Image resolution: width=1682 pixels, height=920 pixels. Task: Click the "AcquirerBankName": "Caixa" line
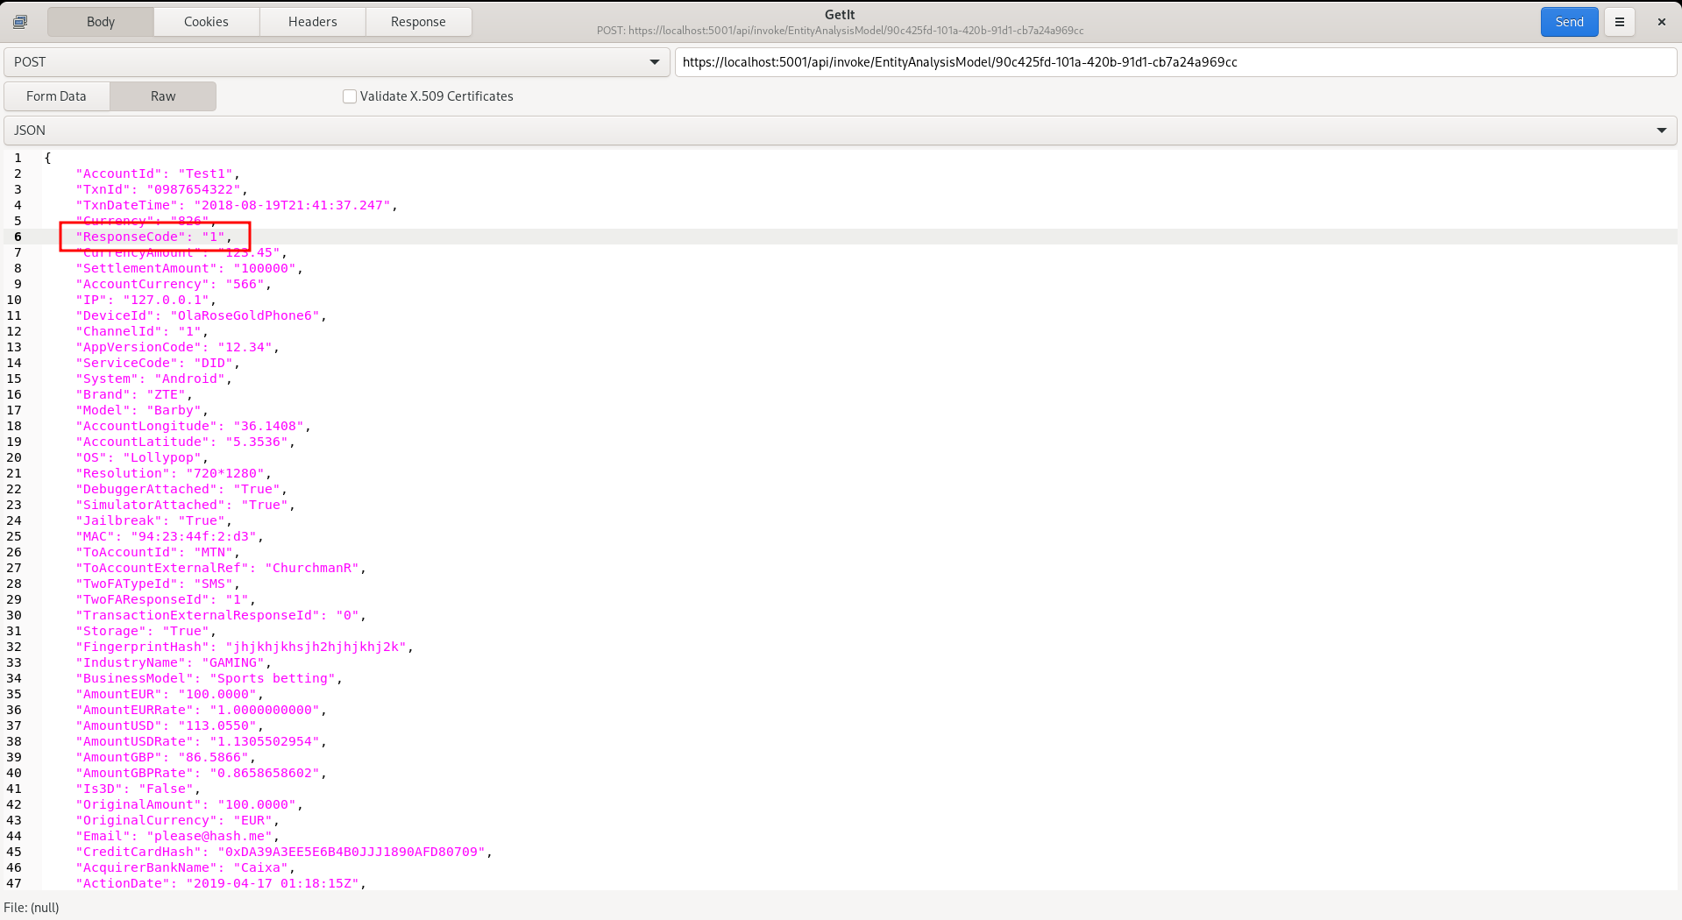(185, 867)
